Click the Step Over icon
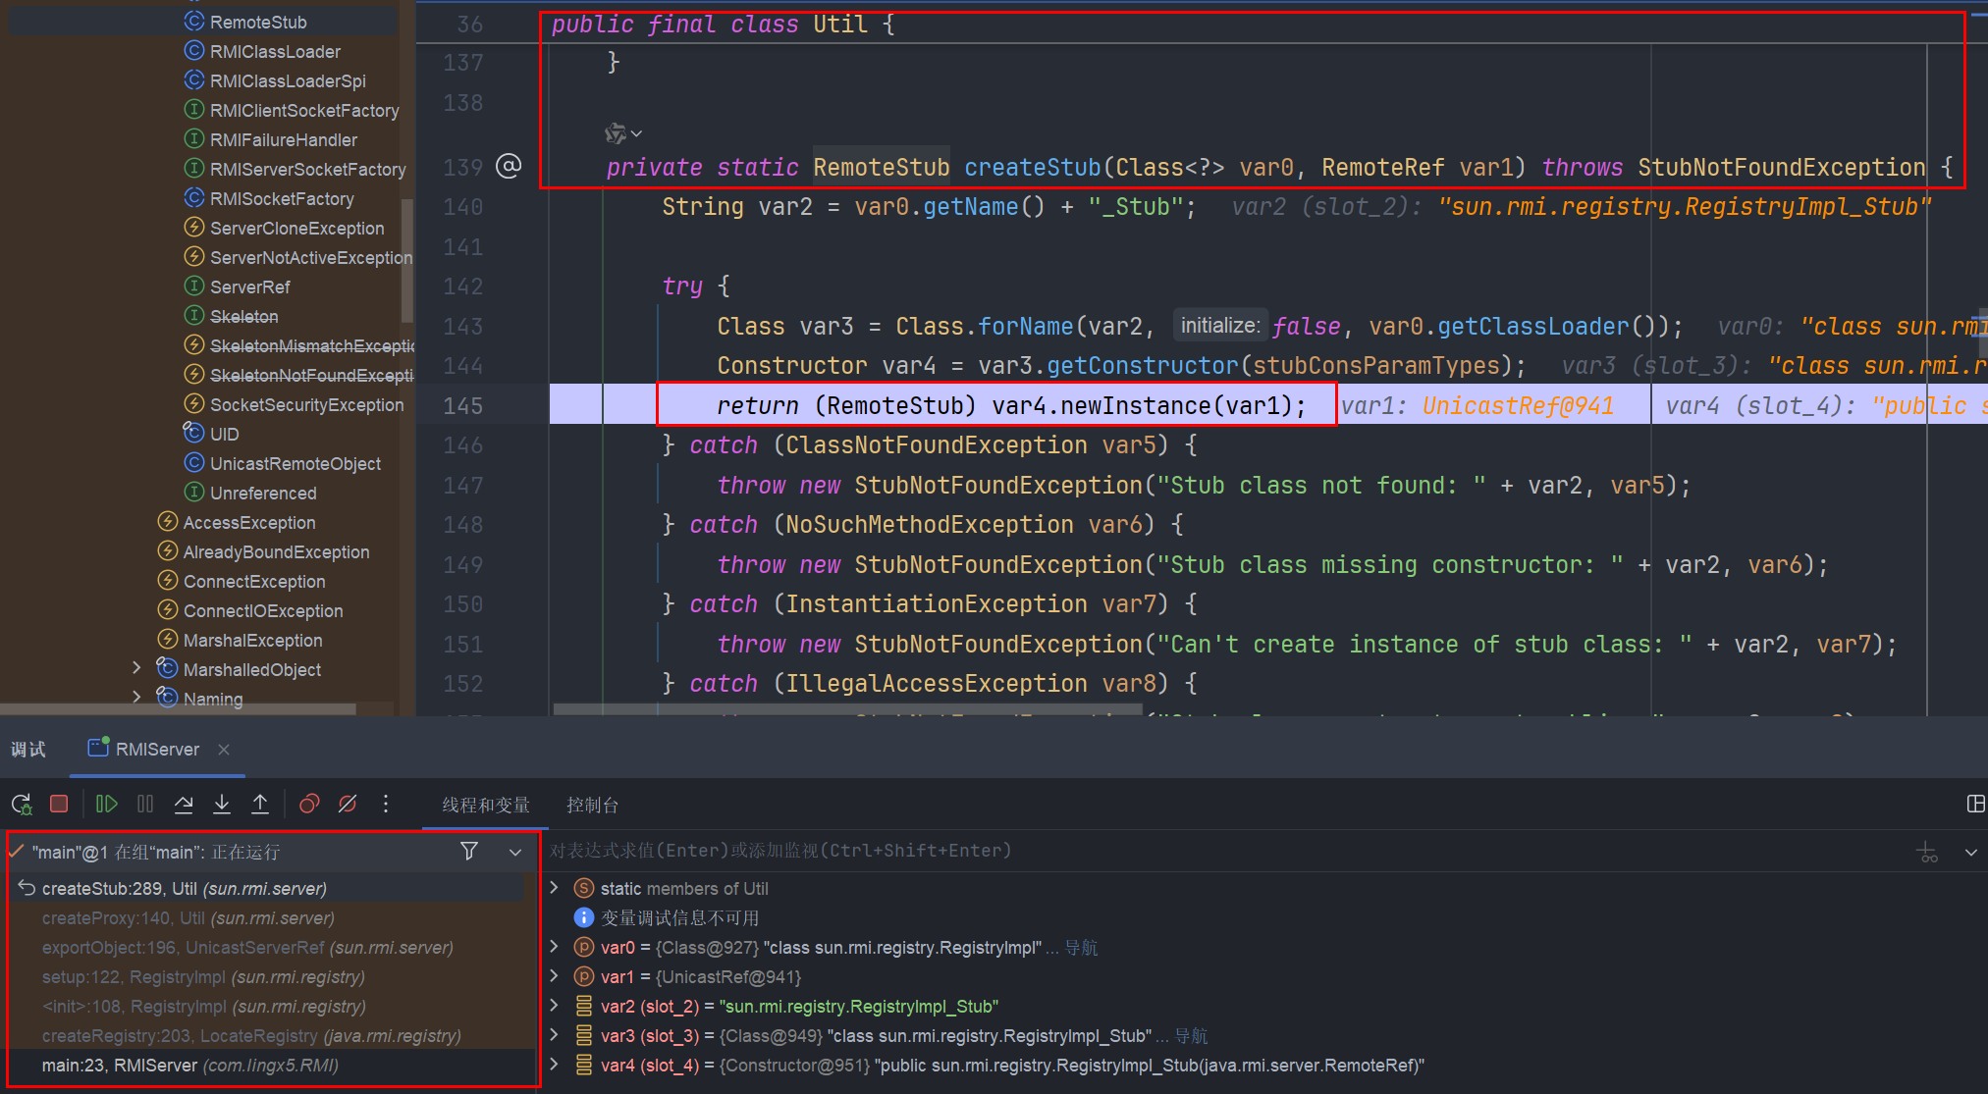This screenshot has width=1988, height=1094. tap(184, 805)
